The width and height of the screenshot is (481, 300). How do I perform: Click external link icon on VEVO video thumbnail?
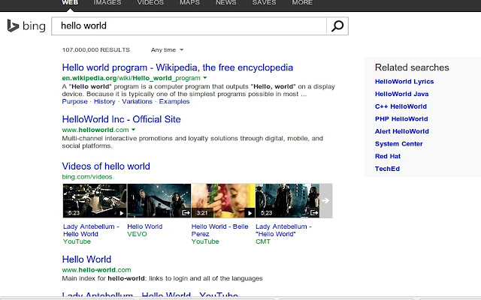[x=186, y=212]
